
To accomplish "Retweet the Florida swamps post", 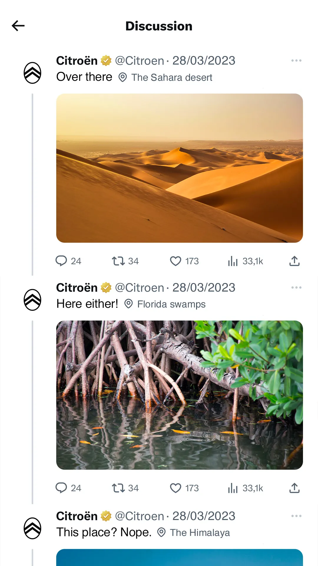I will pos(118,488).
